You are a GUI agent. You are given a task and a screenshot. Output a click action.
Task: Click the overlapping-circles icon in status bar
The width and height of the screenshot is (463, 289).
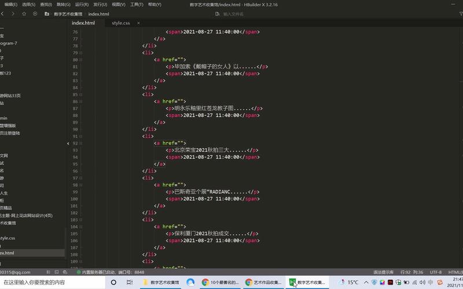tap(65, 272)
